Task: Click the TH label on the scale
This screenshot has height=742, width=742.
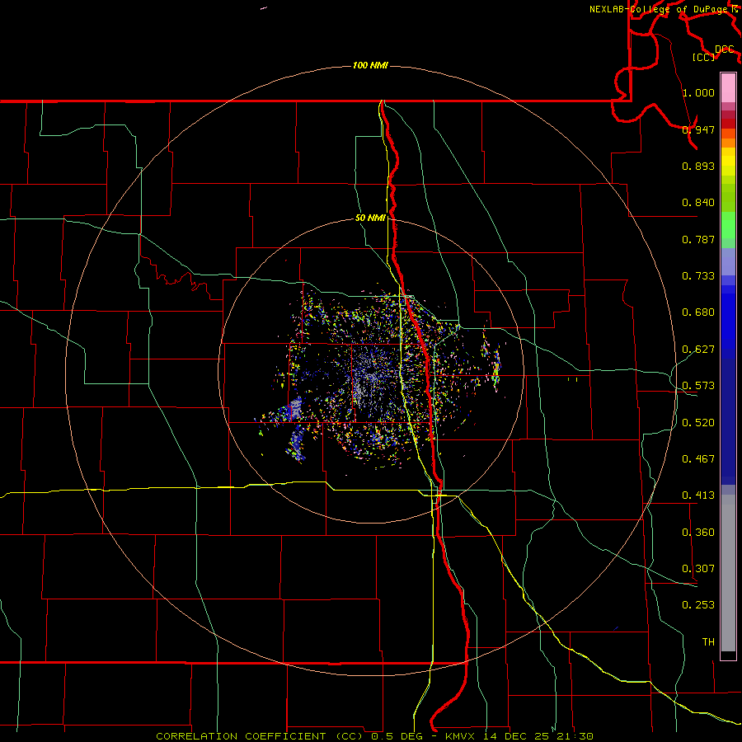Action: click(x=708, y=642)
